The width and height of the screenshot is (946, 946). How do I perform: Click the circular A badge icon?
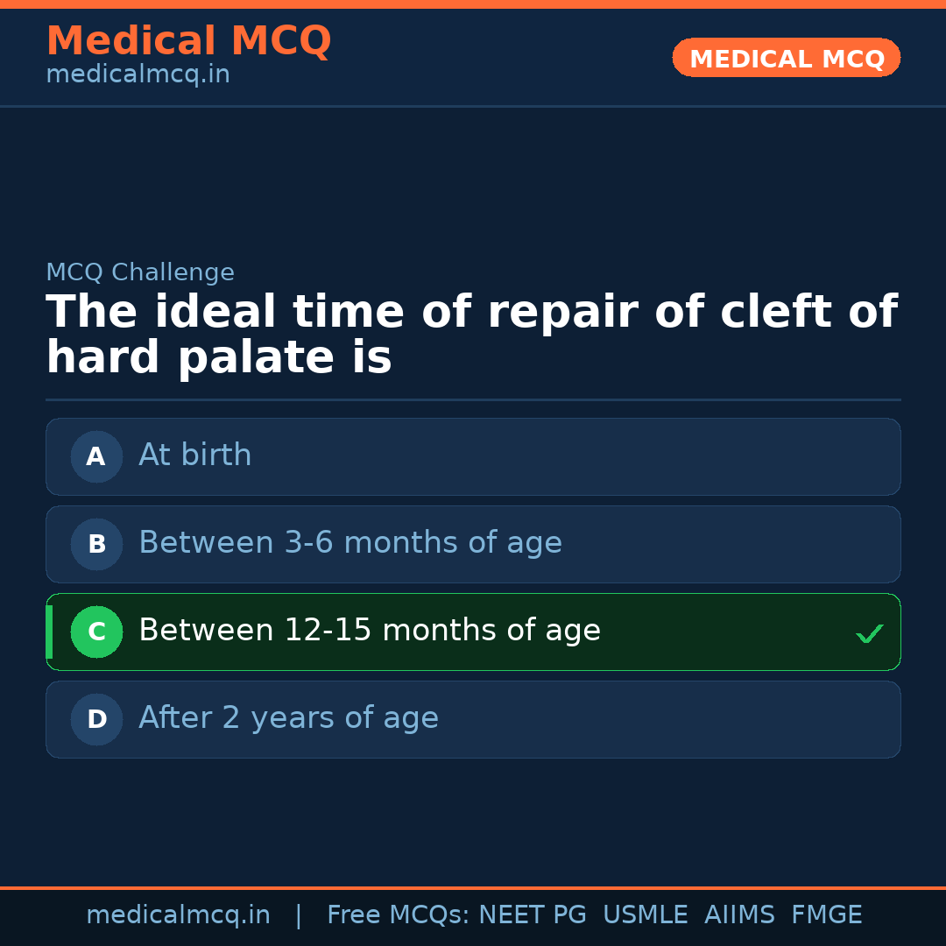[95, 456]
